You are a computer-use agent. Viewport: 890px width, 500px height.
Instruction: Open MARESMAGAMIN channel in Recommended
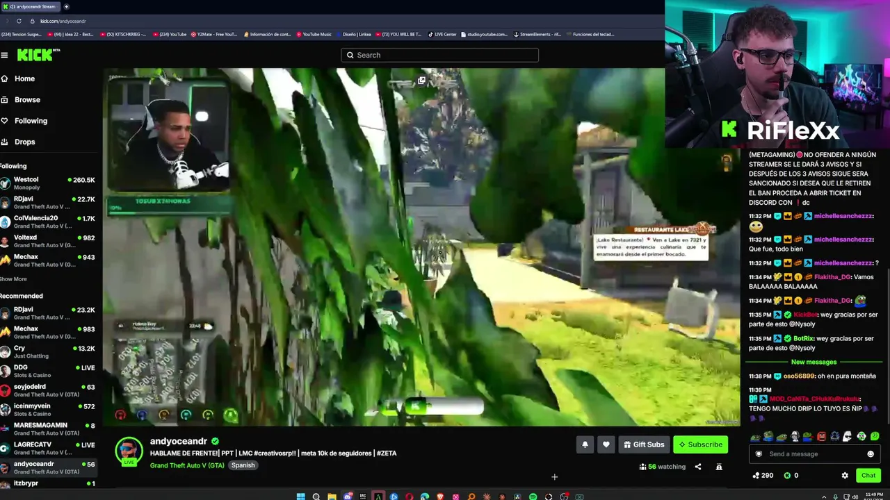pyautogui.click(x=47, y=429)
